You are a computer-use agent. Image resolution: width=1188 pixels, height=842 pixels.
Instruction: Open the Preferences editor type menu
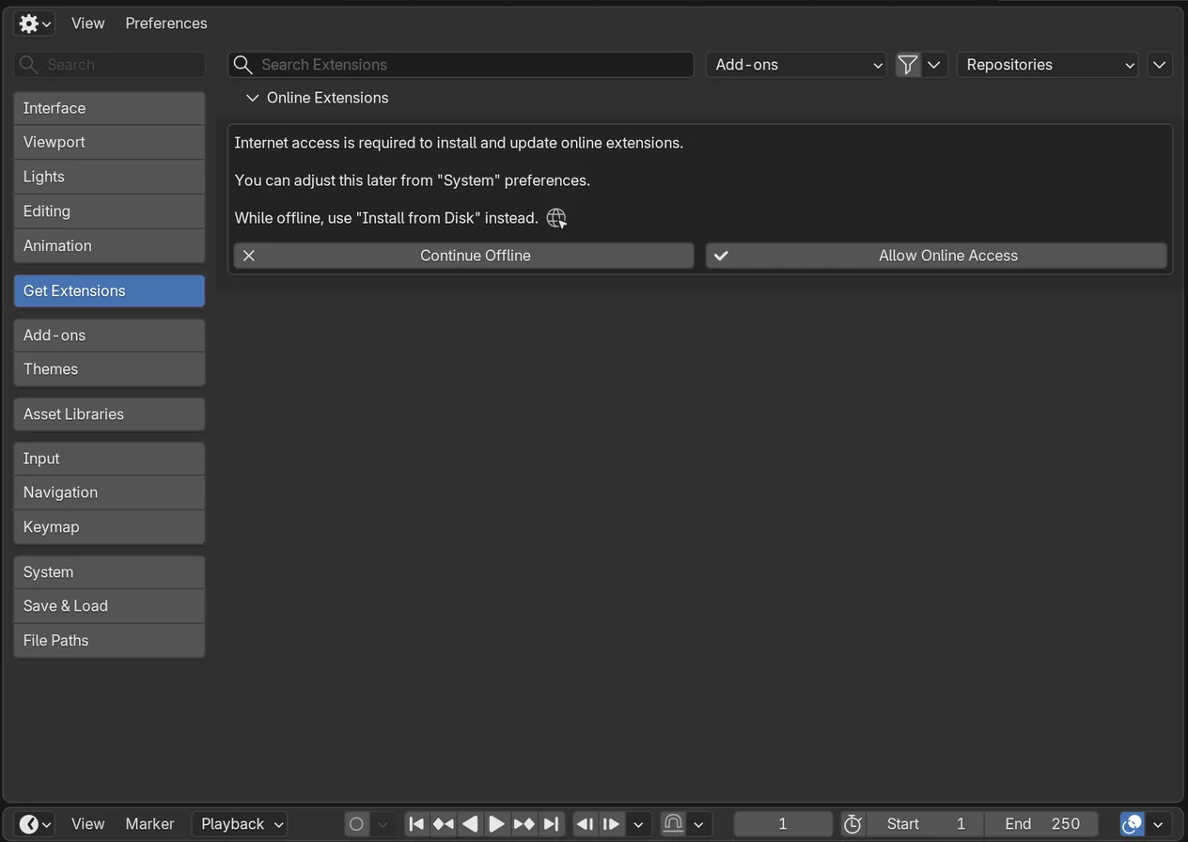click(34, 23)
